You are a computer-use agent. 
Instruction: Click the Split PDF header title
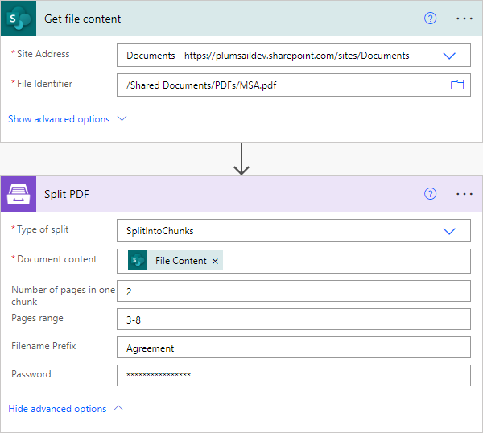67,194
